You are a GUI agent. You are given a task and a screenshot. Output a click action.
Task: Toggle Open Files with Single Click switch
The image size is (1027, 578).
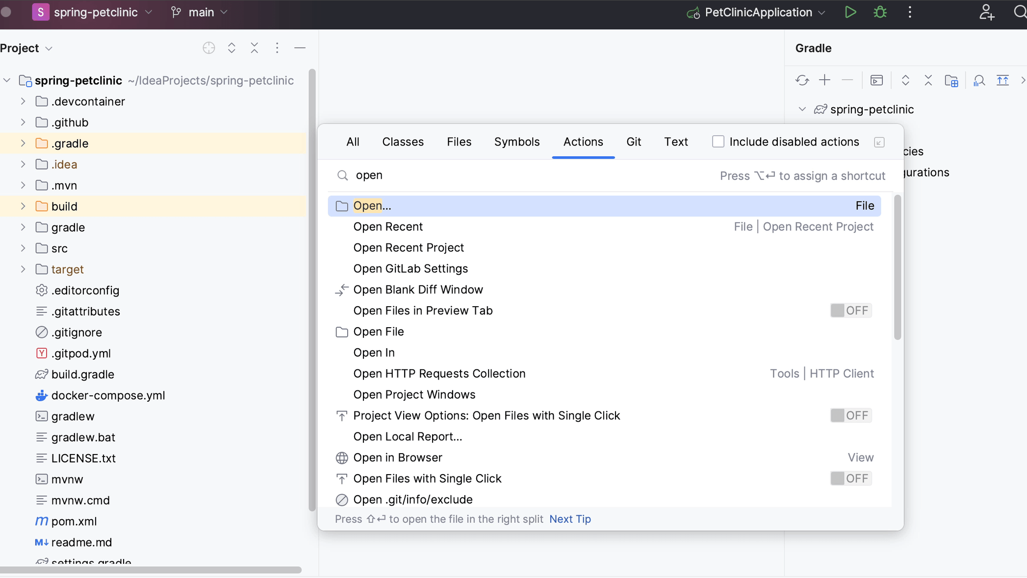click(850, 479)
